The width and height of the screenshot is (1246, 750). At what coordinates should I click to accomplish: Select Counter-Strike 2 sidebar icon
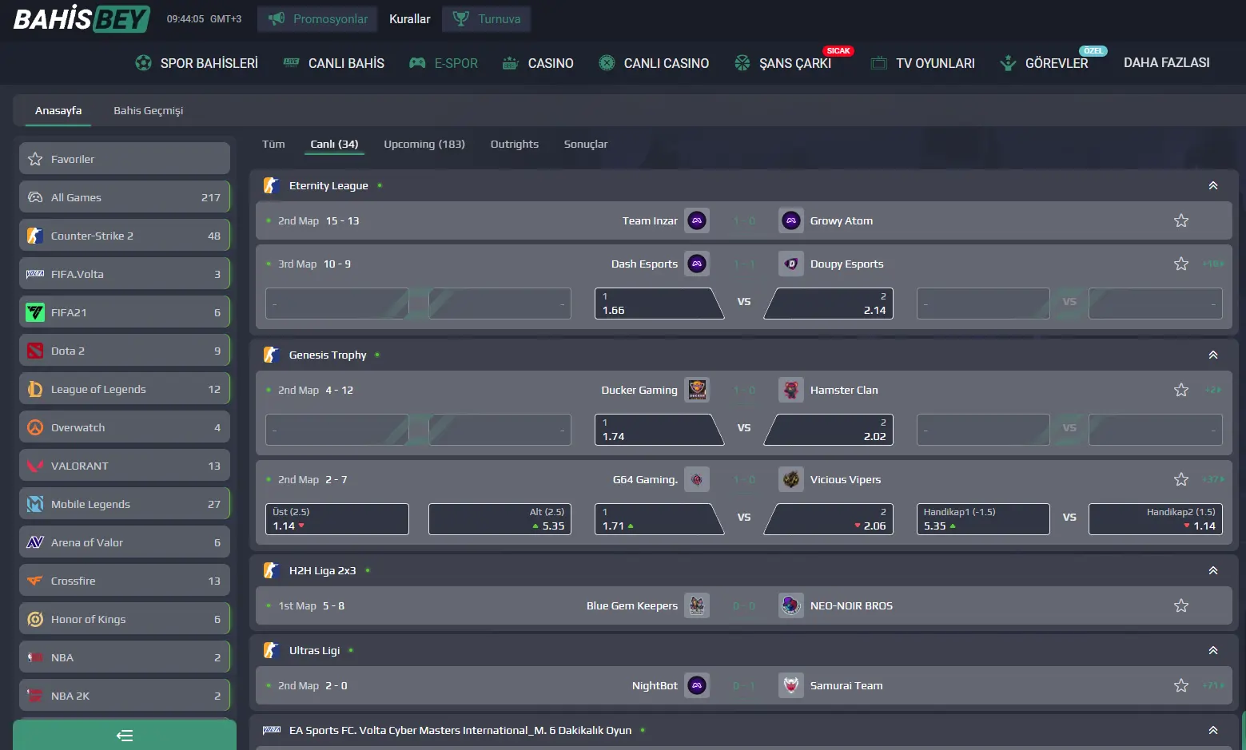[x=35, y=236]
